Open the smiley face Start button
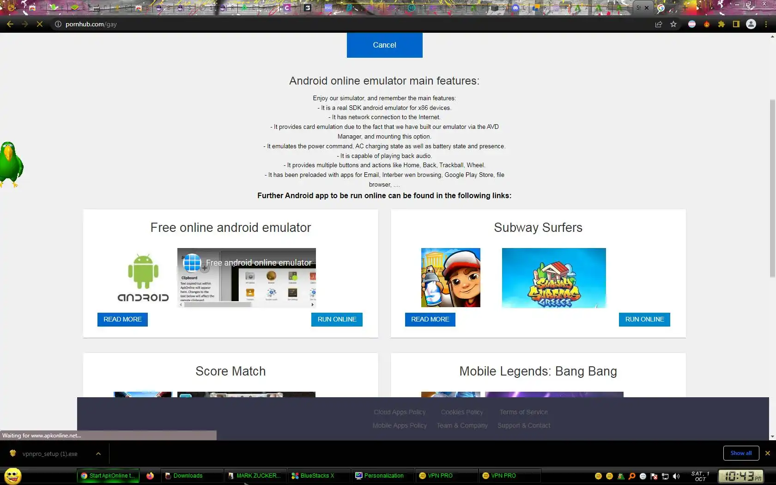 pyautogui.click(x=13, y=476)
